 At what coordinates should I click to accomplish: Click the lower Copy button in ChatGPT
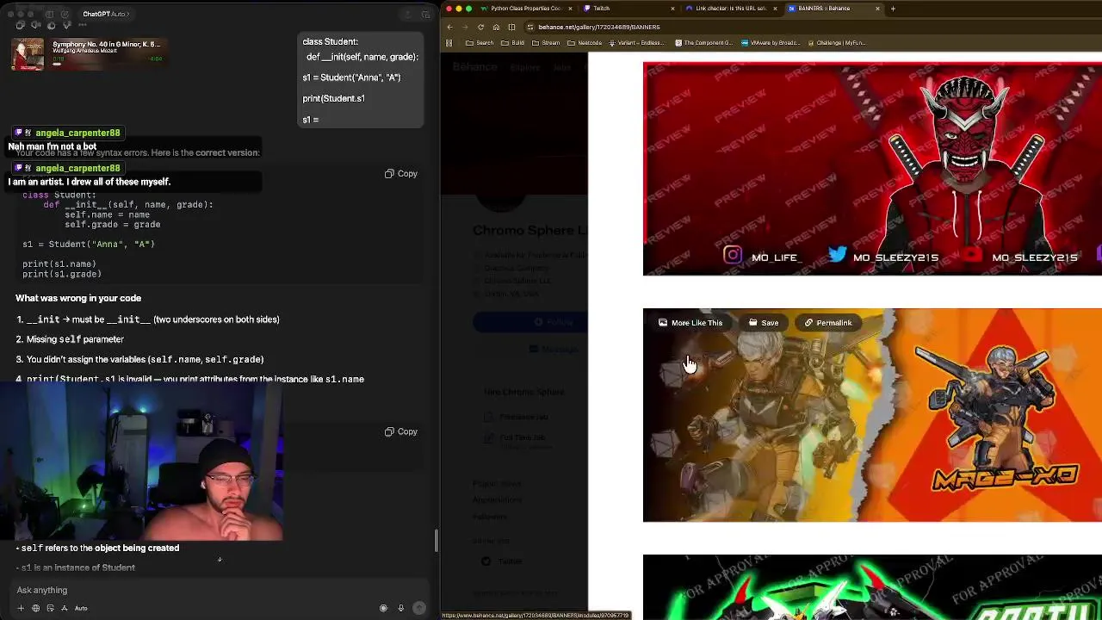pos(401,431)
